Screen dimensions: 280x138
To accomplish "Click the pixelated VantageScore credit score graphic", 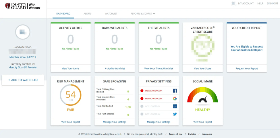I will click(x=203, y=48).
